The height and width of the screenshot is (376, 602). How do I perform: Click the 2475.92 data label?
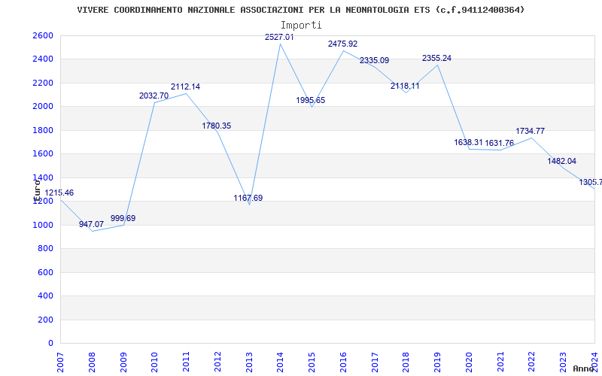point(343,44)
